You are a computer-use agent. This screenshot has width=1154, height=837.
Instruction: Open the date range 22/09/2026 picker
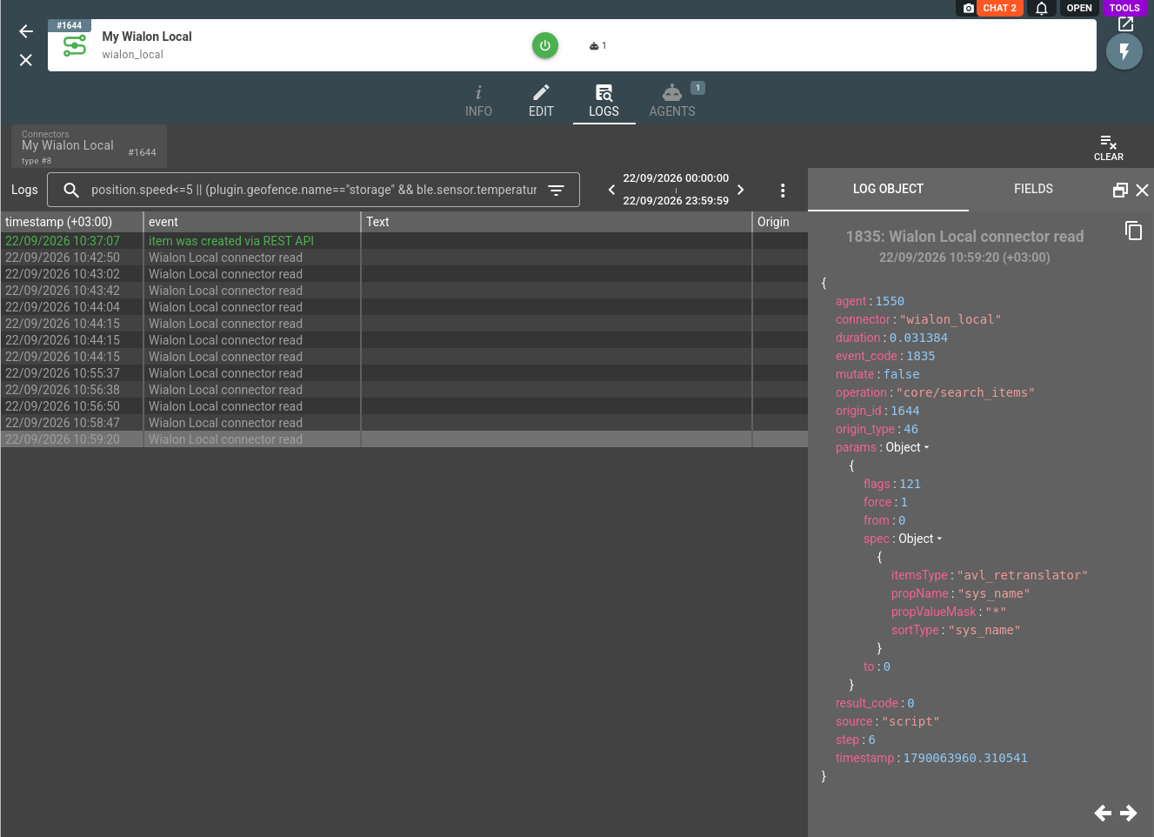click(x=676, y=190)
